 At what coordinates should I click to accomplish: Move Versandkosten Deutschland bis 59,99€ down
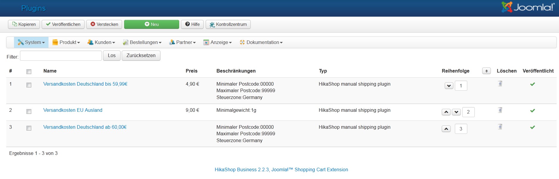click(449, 86)
